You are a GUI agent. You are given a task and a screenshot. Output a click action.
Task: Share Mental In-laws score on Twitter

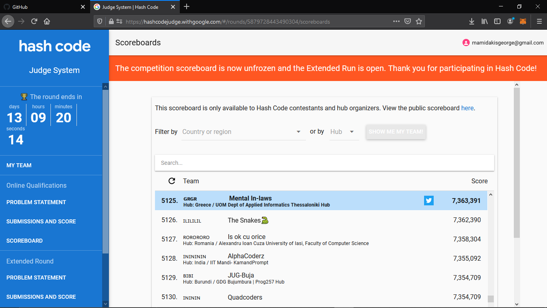coord(429,201)
